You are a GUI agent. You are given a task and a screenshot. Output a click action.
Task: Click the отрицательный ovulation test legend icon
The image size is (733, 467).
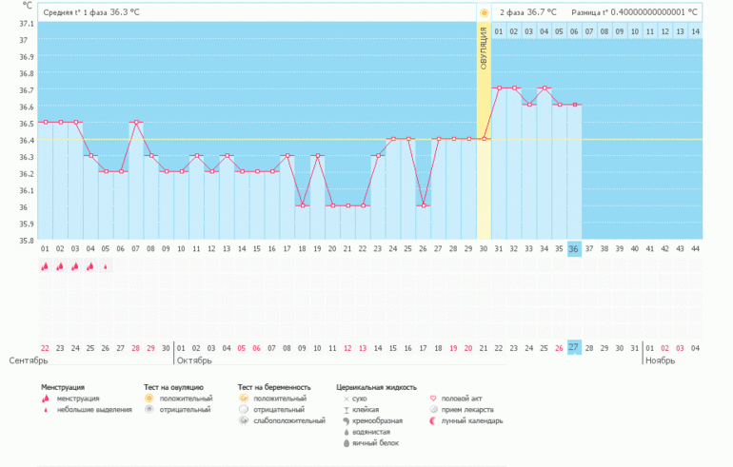[x=149, y=409]
